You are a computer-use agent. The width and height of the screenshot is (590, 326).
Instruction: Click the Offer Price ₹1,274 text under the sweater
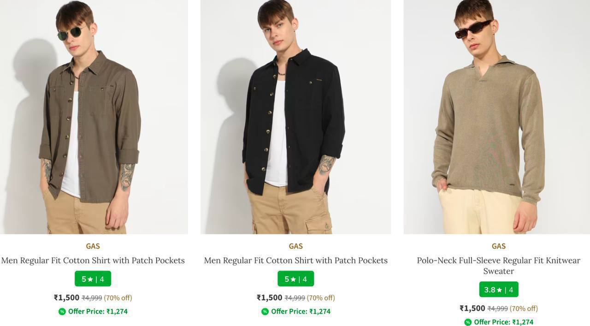tap(503, 322)
